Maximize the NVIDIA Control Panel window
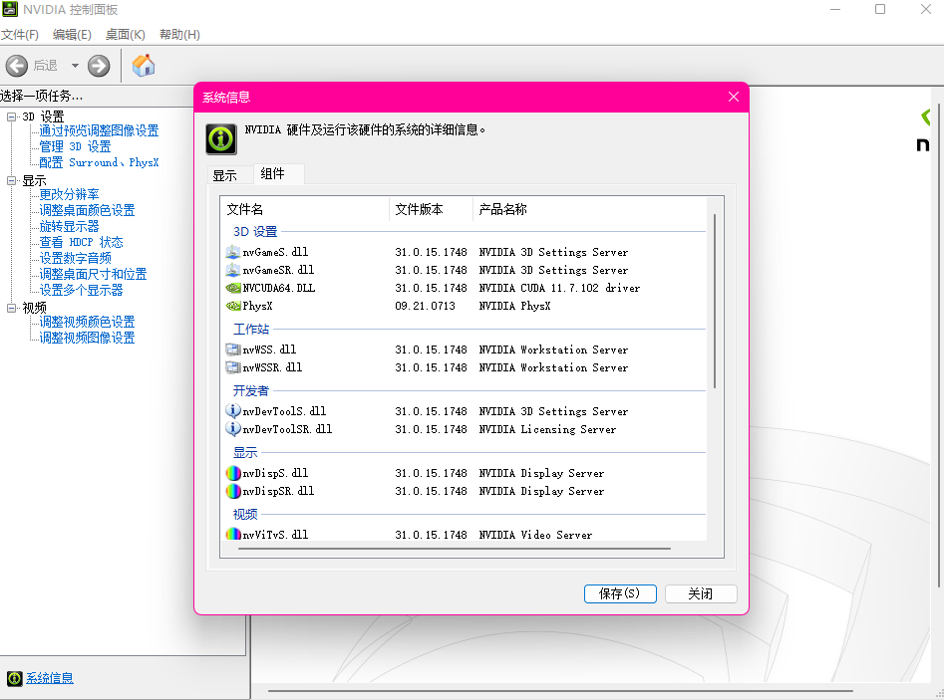This screenshot has height=700, width=944. pos(880,9)
